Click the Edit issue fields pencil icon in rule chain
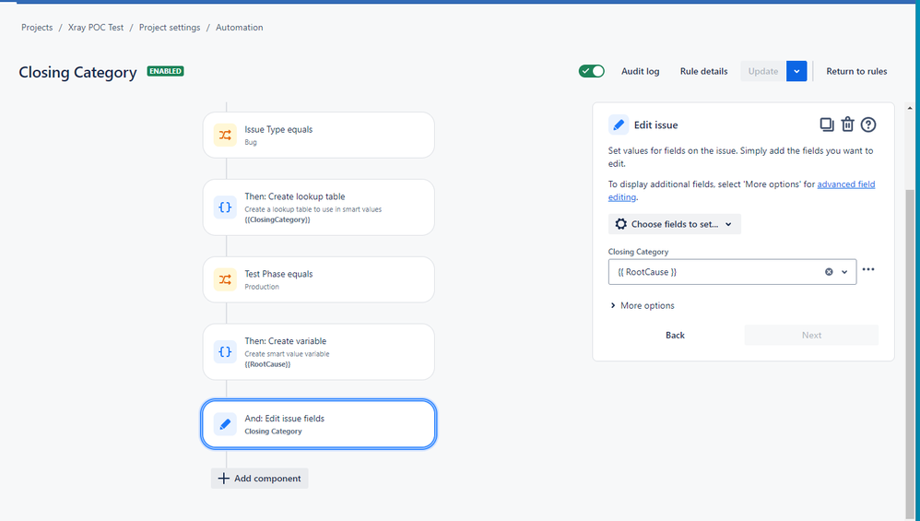Image resolution: width=920 pixels, height=521 pixels. click(x=225, y=424)
